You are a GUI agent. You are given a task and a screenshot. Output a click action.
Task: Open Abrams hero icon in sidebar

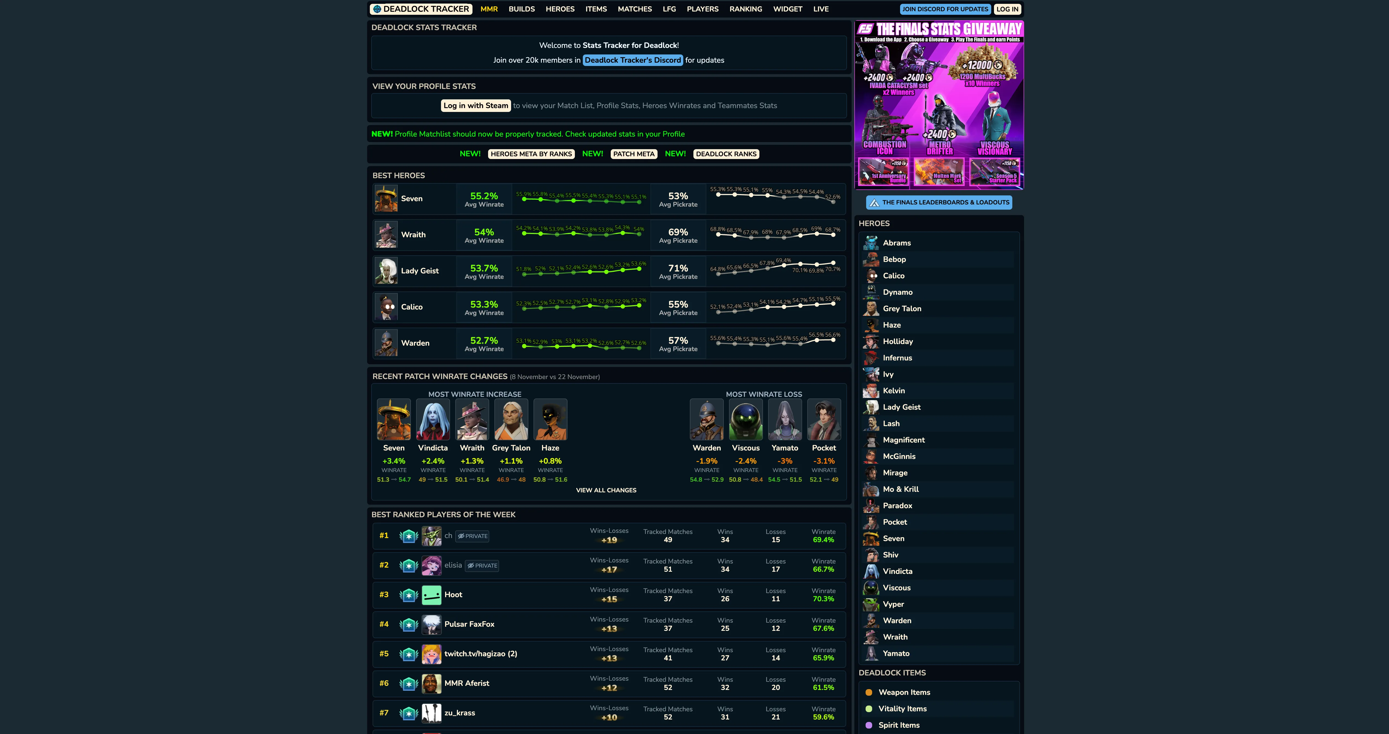point(871,243)
